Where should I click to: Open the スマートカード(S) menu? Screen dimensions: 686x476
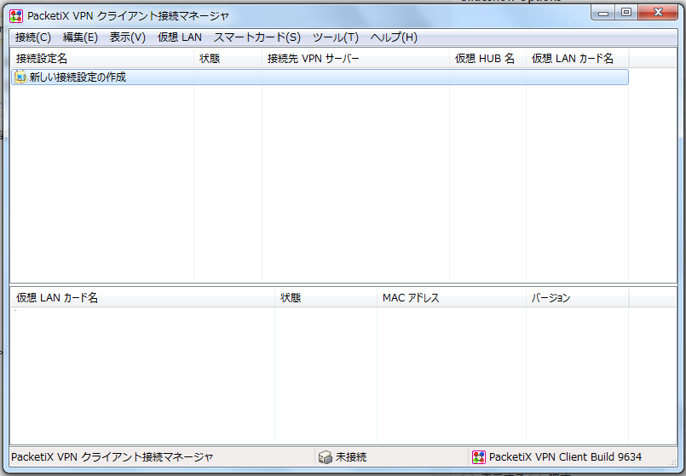click(257, 37)
